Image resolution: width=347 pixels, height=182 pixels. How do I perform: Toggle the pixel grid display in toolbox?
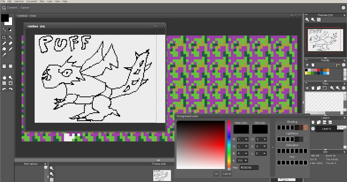click(x=4, y=83)
